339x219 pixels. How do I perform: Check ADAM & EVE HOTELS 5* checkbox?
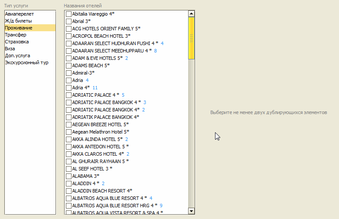pyautogui.click(x=68, y=58)
